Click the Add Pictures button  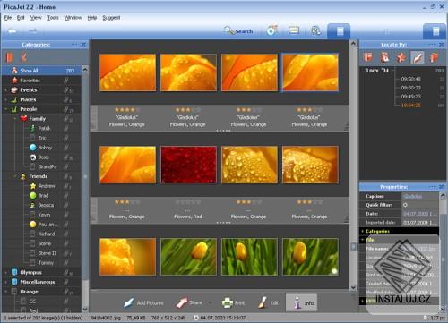(143, 302)
